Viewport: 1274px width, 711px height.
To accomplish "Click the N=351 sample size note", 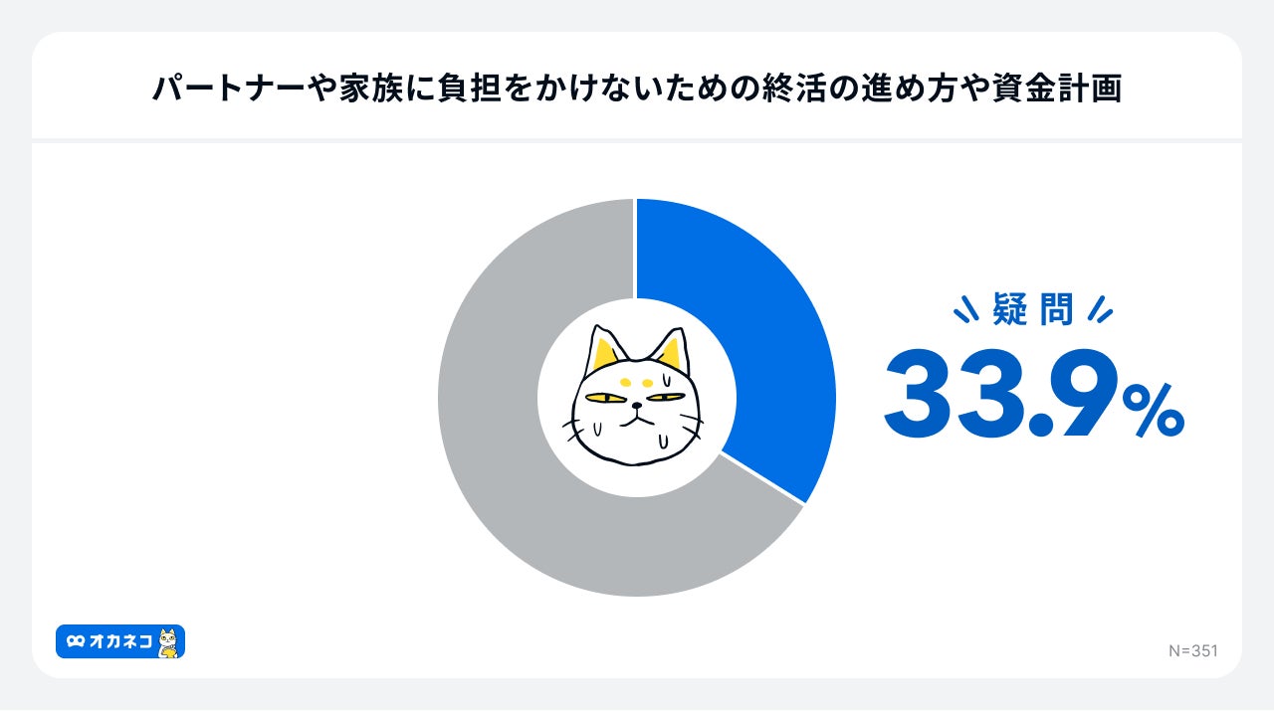I will (x=1192, y=650).
